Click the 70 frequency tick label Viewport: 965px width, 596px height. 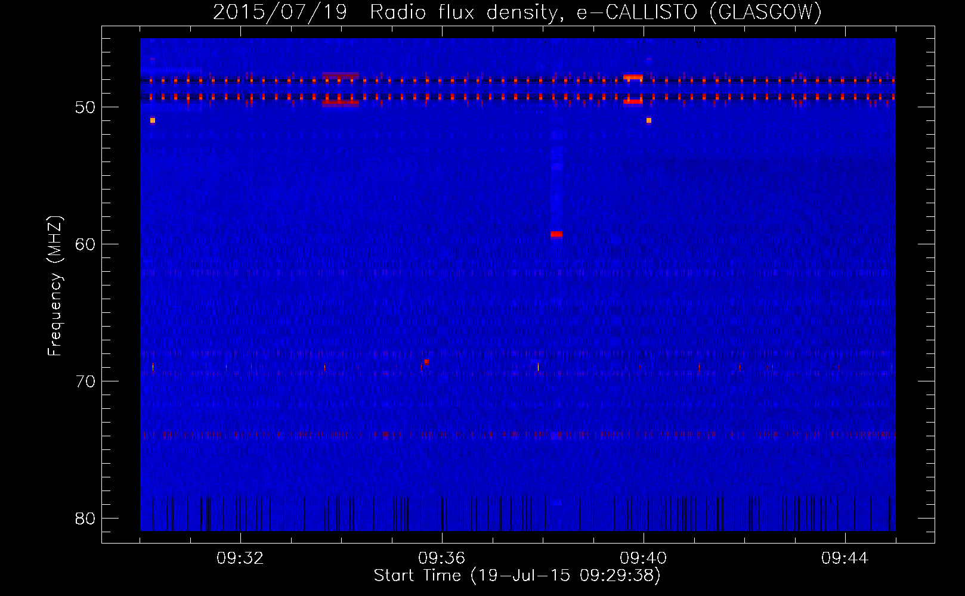coord(85,381)
